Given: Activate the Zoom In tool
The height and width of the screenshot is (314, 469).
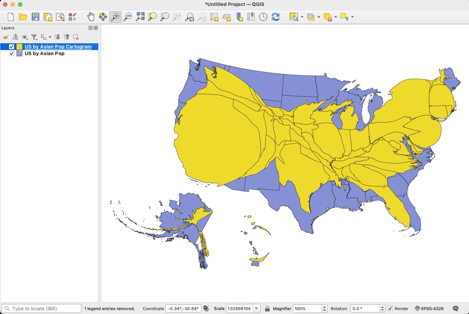Looking at the screenshot, I should pos(115,17).
